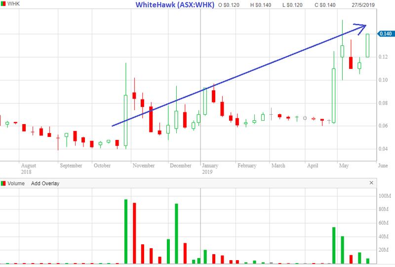Select the latest green candlestick at 0.140
This screenshot has width=395, height=267.
[x=367, y=45]
